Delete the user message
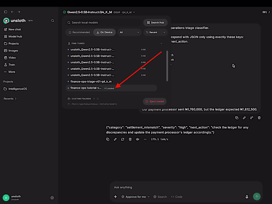This screenshot has width=272, height=204. point(259,118)
